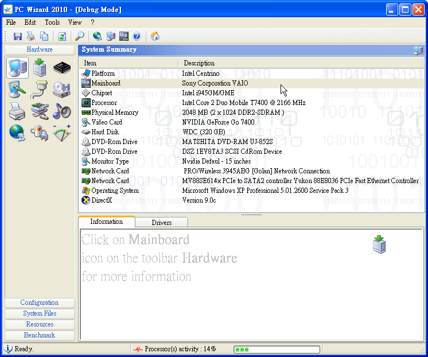Viewport: 428px width, 357px height.
Task: Click the globe web update toolbar icon
Action: point(97,36)
